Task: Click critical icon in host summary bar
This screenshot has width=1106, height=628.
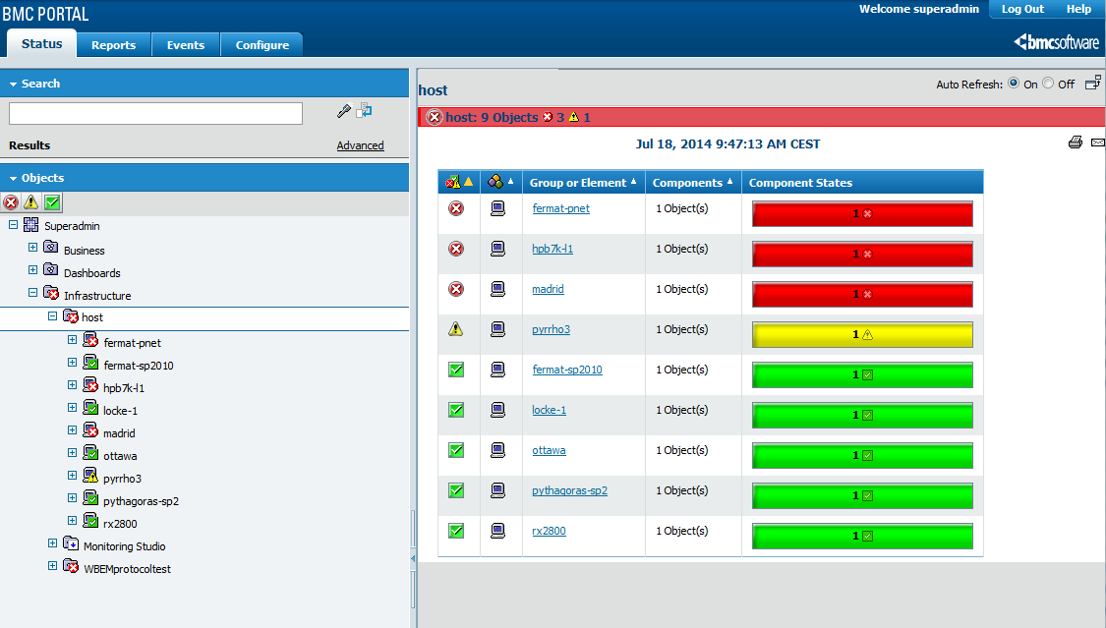Action: coord(435,117)
